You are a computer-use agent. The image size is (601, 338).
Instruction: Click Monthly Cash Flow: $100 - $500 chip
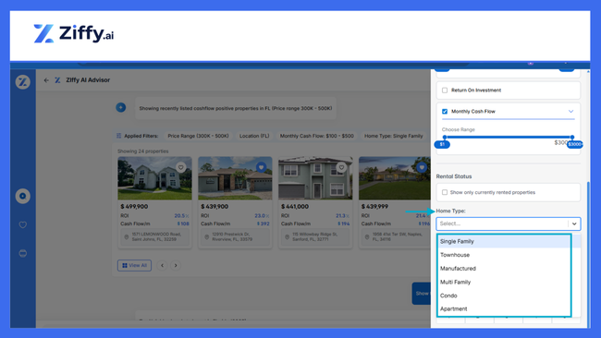point(316,136)
